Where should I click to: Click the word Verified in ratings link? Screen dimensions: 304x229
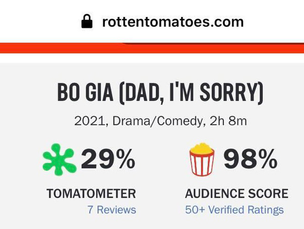pos(228,210)
